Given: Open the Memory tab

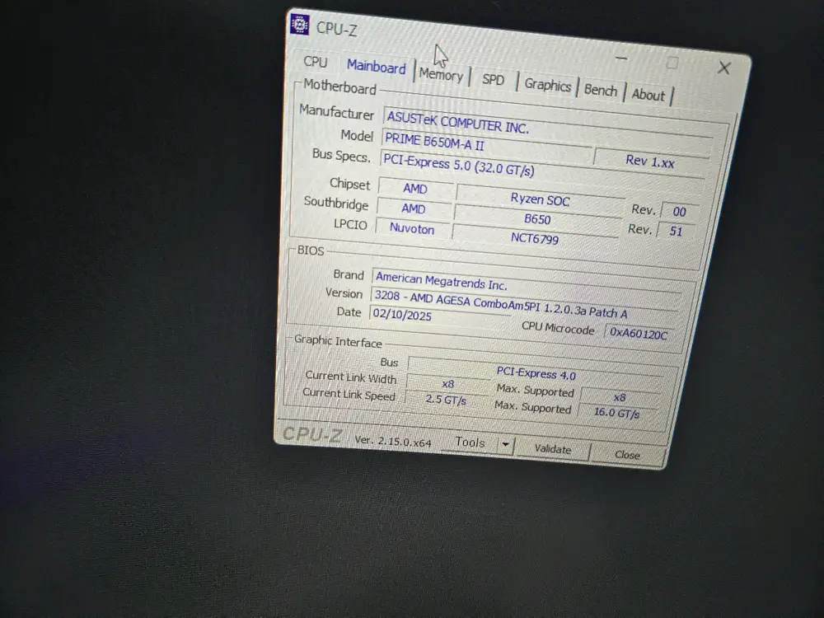Looking at the screenshot, I should pyautogui.click(x=441, y=75).
